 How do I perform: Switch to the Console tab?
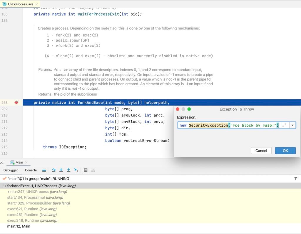click(31, 170)
